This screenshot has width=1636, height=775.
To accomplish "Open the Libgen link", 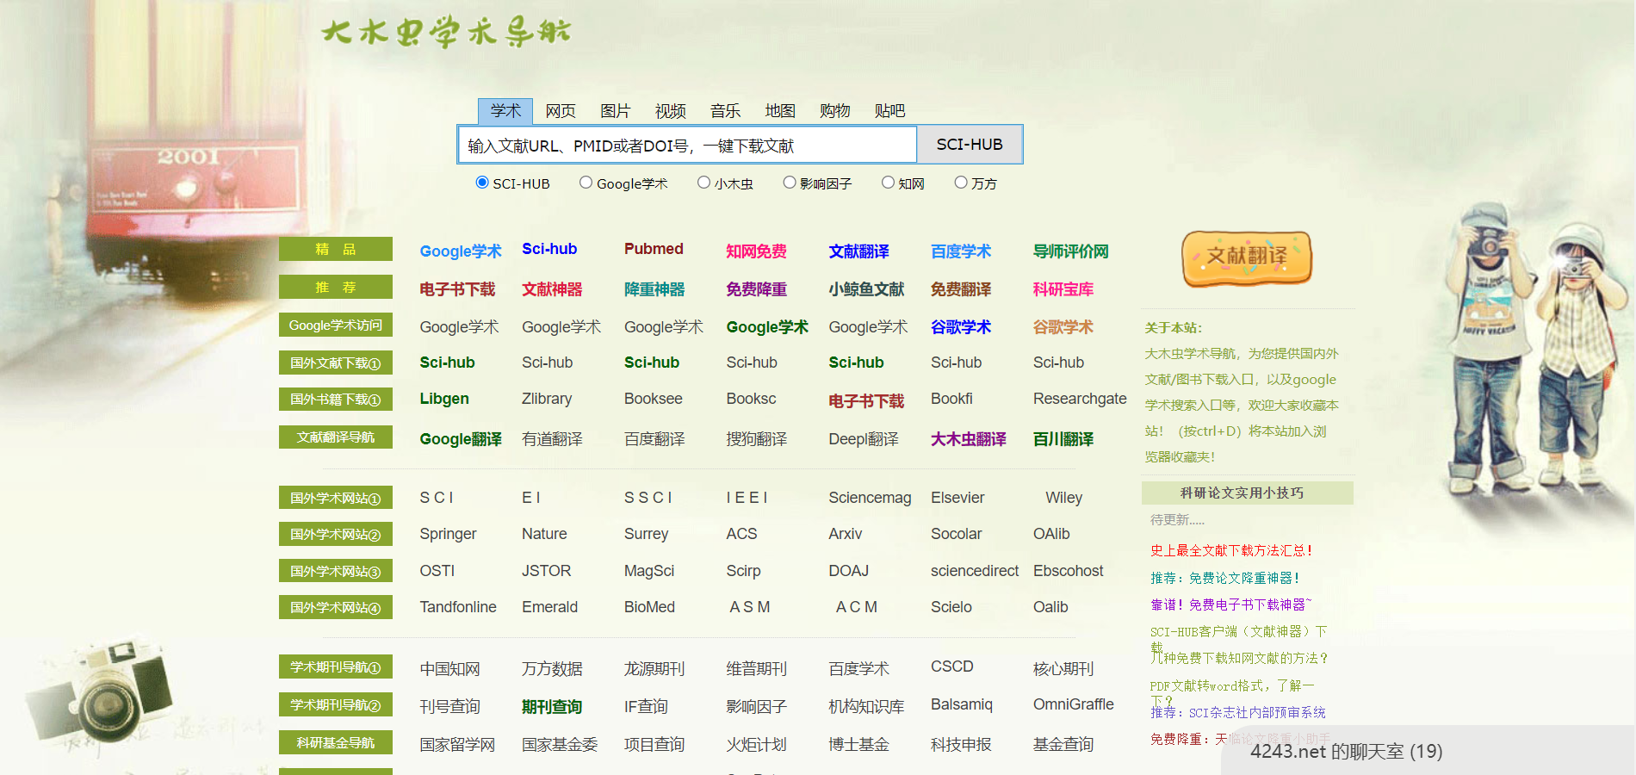I will pos(444,399).
